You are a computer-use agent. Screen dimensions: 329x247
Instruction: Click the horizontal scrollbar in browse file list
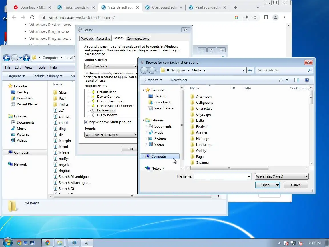pyautogui.click(x=229, y=168)
